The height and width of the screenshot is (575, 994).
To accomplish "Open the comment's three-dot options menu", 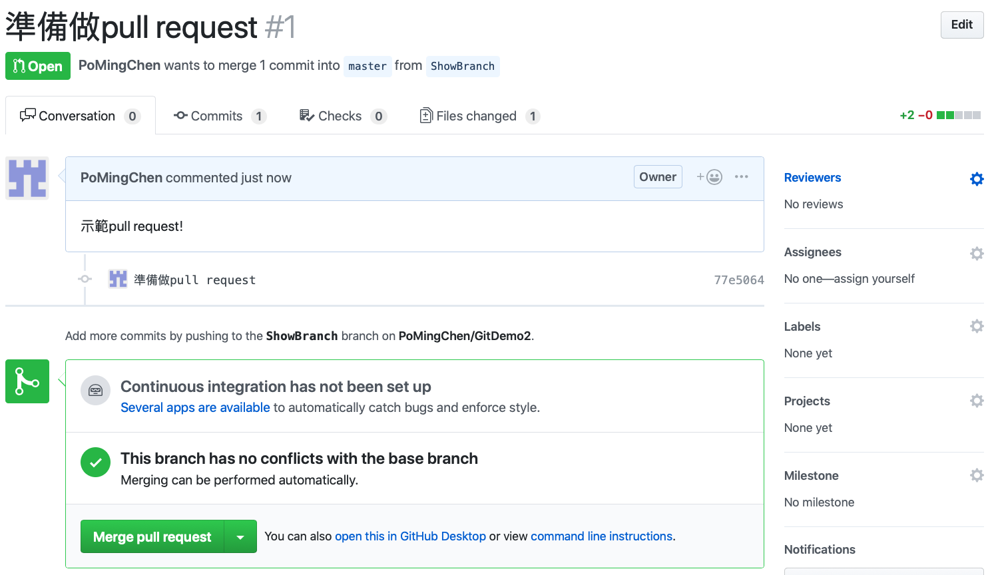I will coord(741,177).
